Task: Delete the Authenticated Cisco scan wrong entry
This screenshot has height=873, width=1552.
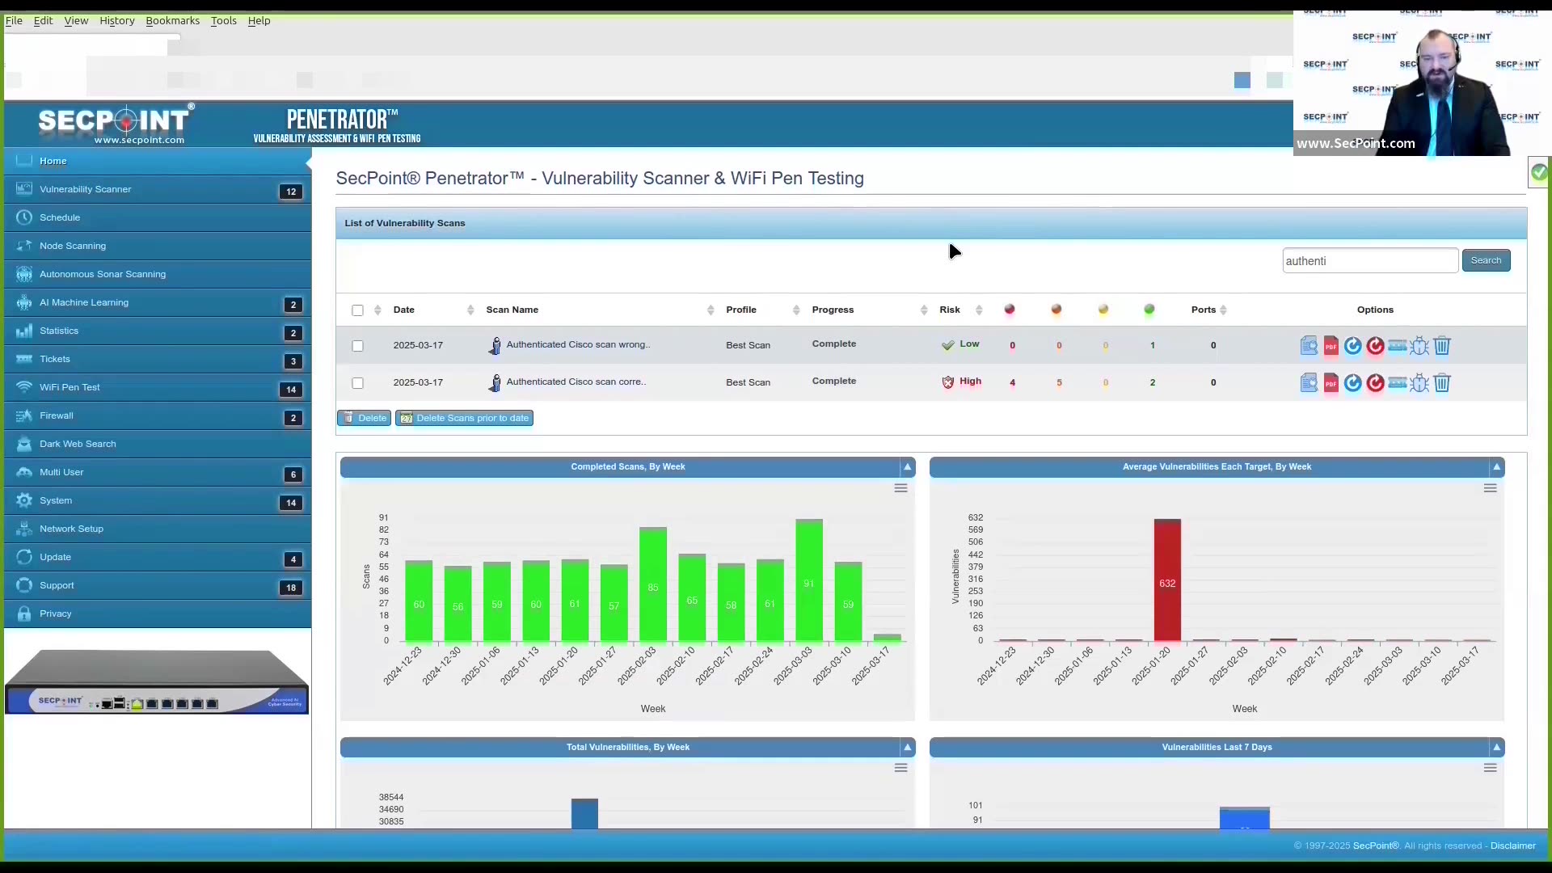Action: 1442,346
